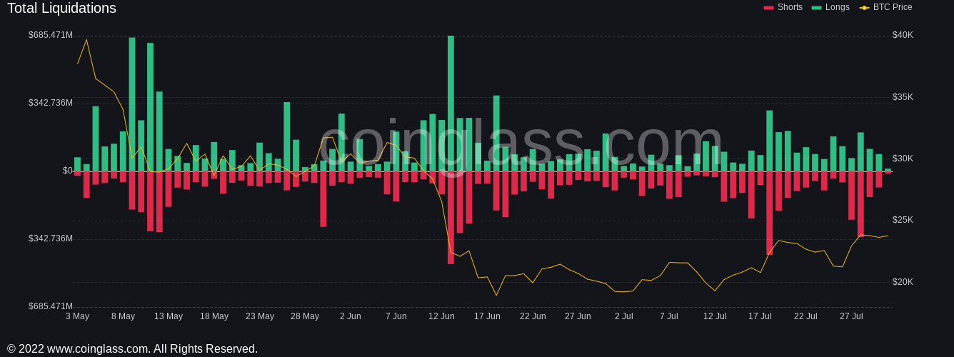Select the 3 May date label

pyautogui.click(x=77, y=316)
